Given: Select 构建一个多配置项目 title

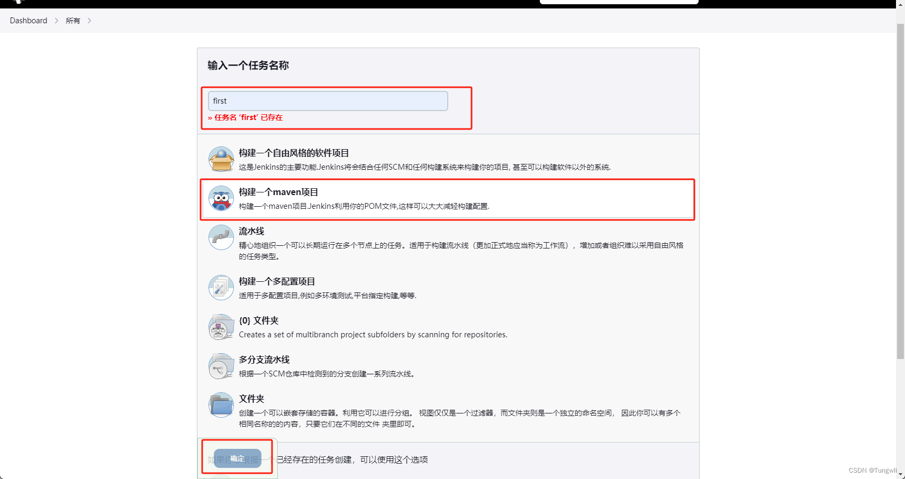Looking at the screenshot, I should pos(277,281).
